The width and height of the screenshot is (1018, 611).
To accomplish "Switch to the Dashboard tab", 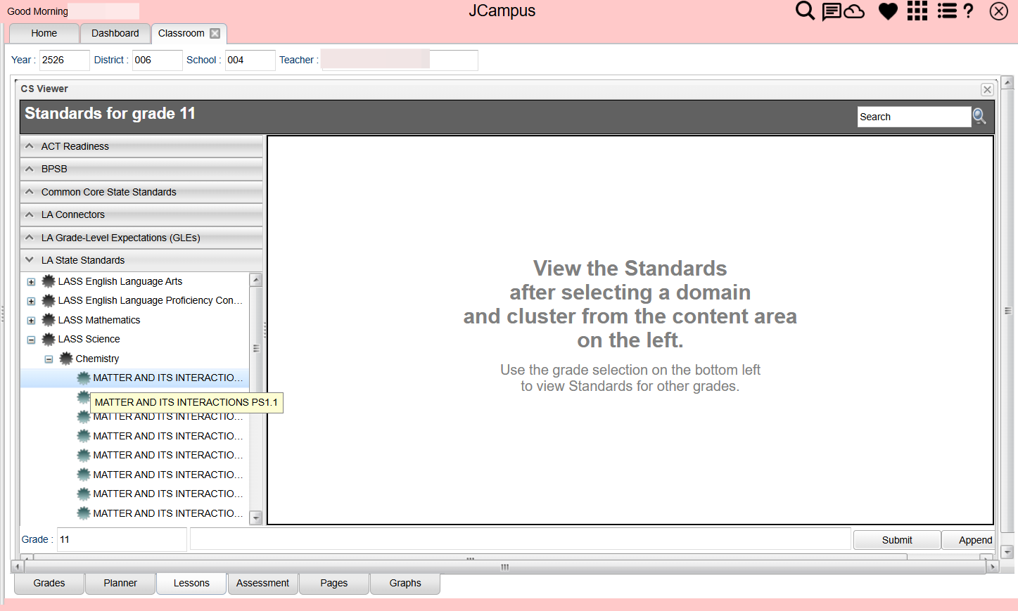I will (115, 33).
